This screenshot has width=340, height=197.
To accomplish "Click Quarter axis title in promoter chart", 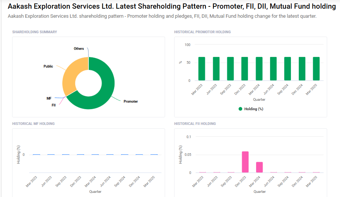I will tap(259, 100).
